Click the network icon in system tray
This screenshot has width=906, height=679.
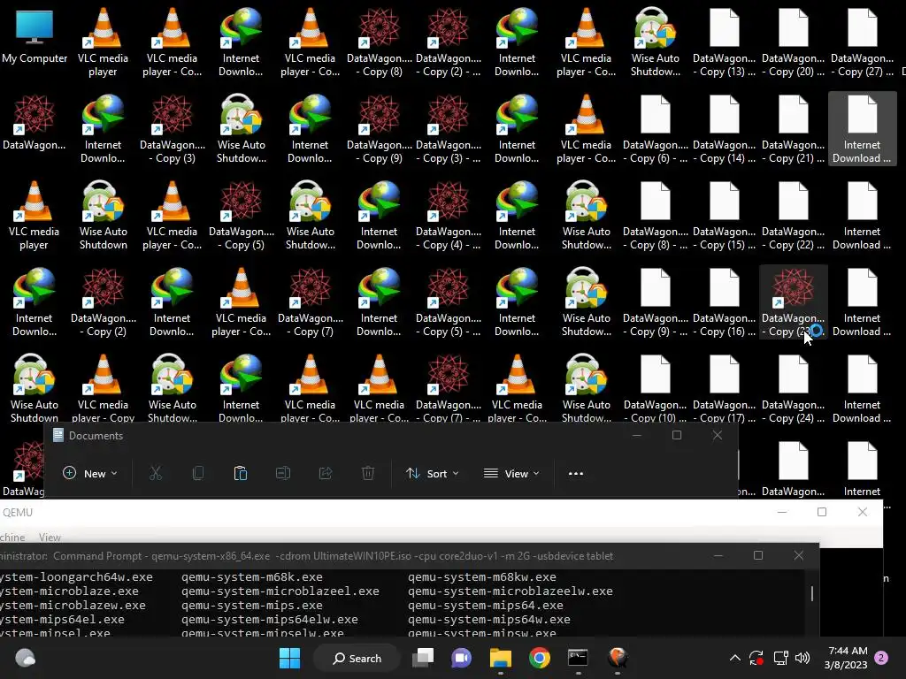click(x=780, y=658)
